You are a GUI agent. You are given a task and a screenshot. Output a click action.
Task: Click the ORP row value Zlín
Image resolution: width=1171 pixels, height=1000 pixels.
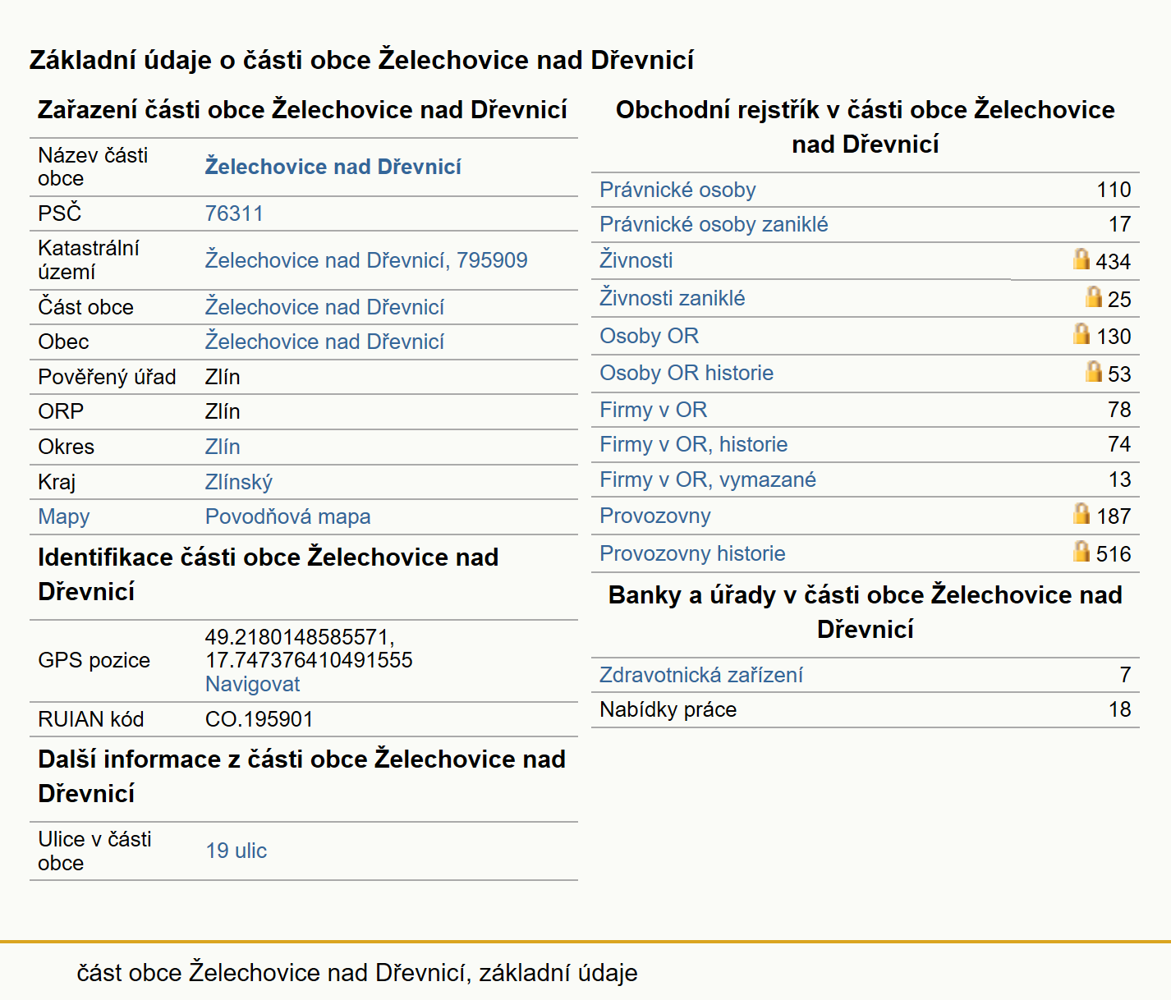pos(223,411)
